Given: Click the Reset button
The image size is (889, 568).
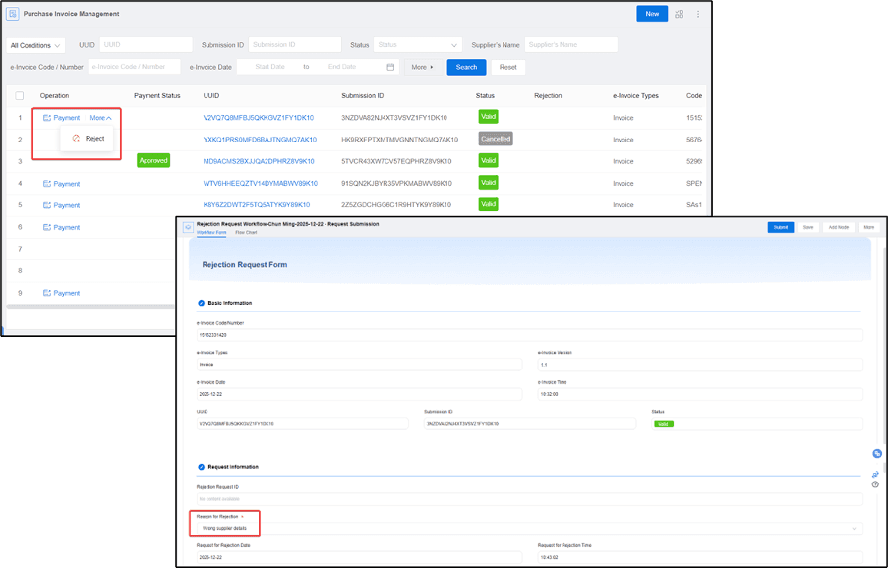Looking at the screenshot, I should coord(508,67).
